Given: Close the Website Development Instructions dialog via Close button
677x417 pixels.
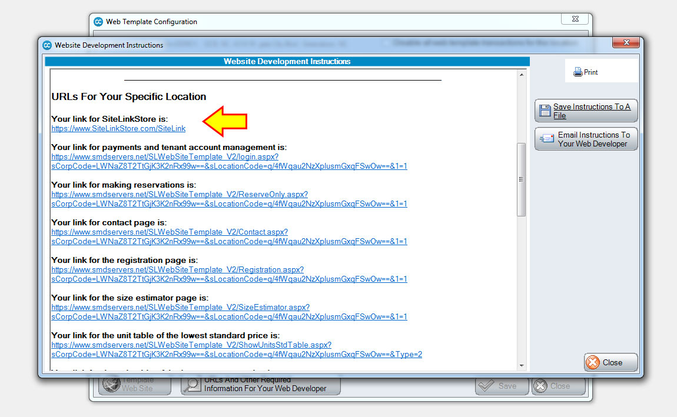Looking at the screenshot, I should [x=611, y=362].
